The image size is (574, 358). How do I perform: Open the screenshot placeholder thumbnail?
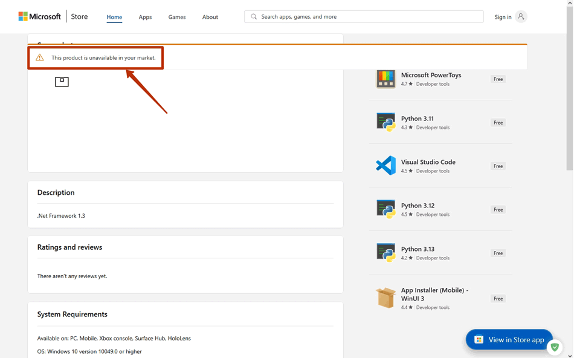pyautogui.click(x=62, y=82)
